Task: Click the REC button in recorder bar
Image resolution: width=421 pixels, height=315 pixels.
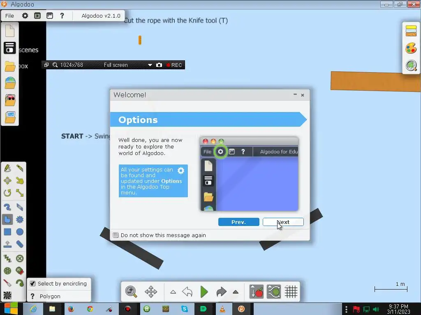Action: (174, 65)
